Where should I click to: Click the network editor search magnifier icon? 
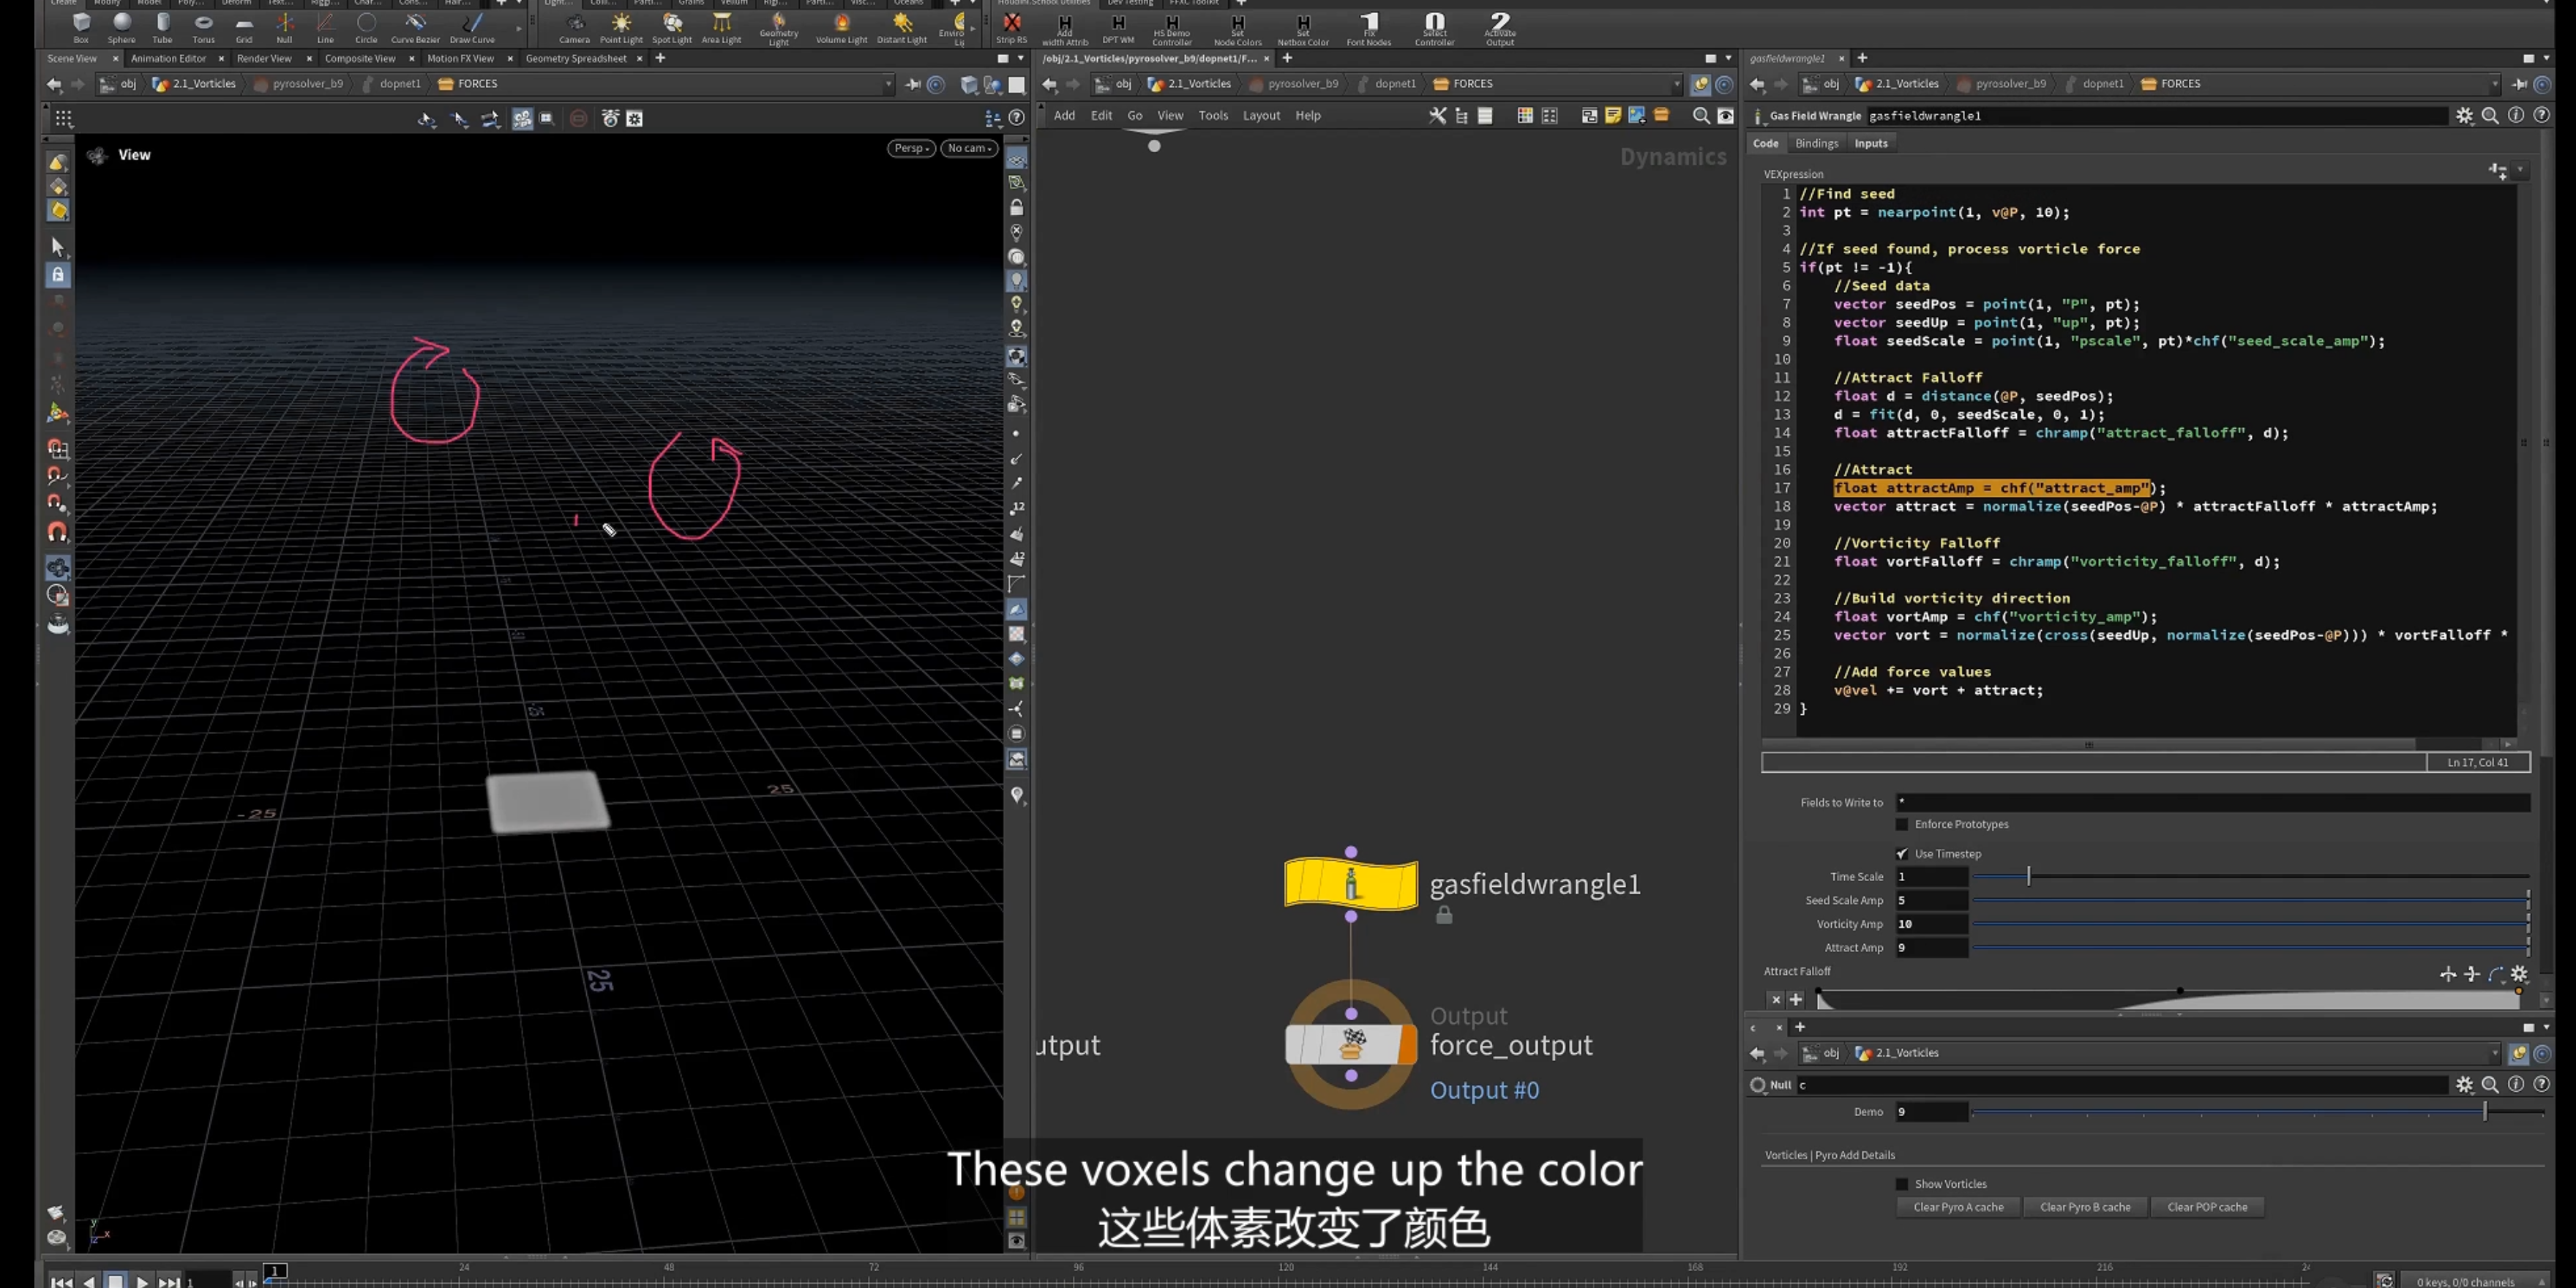coord(1700,116)
